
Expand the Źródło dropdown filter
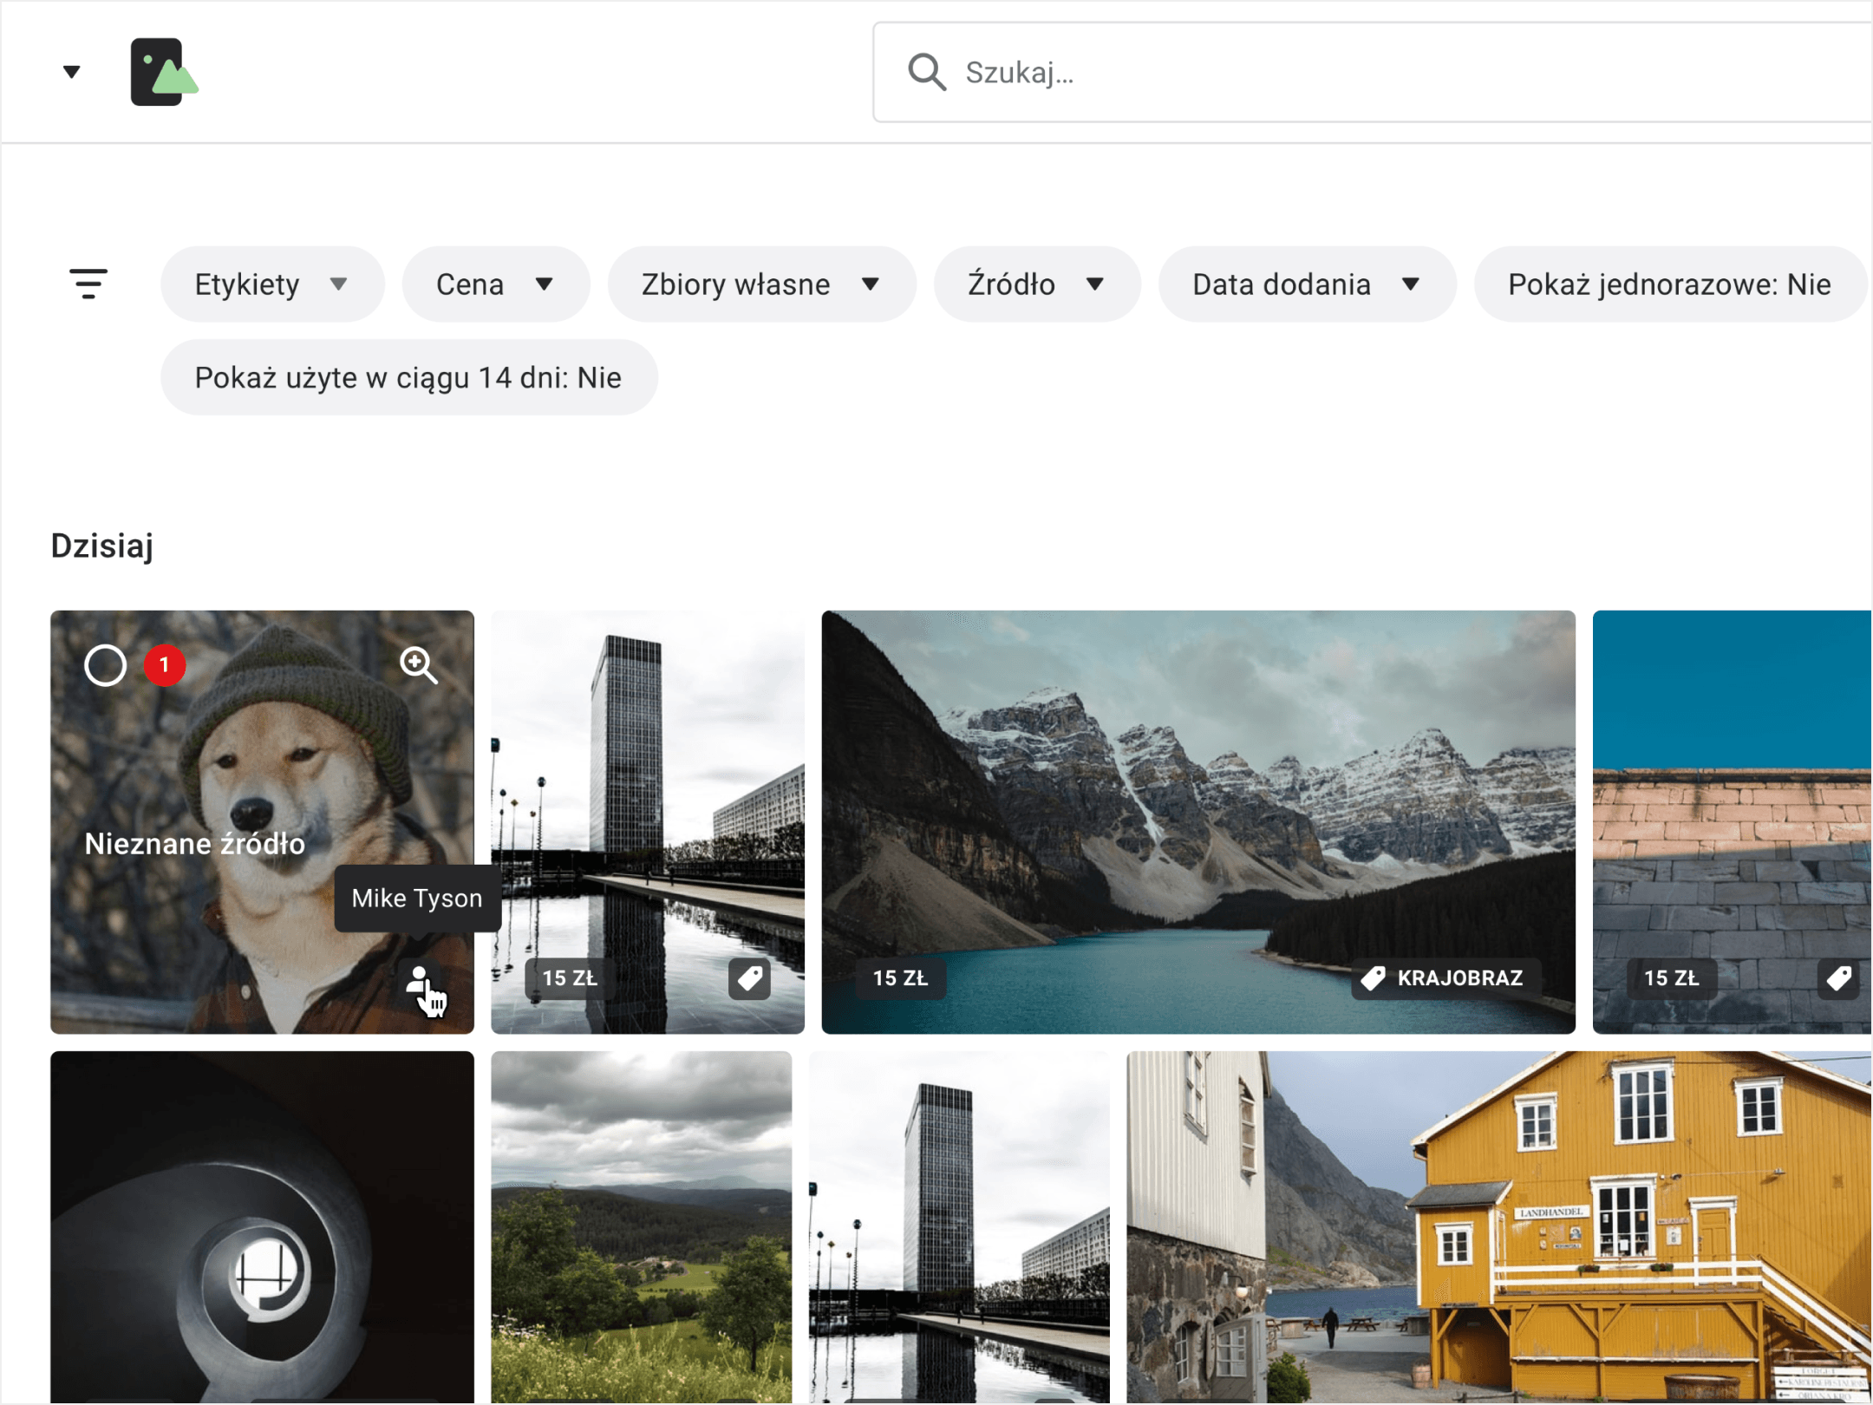click(1037, 284)
